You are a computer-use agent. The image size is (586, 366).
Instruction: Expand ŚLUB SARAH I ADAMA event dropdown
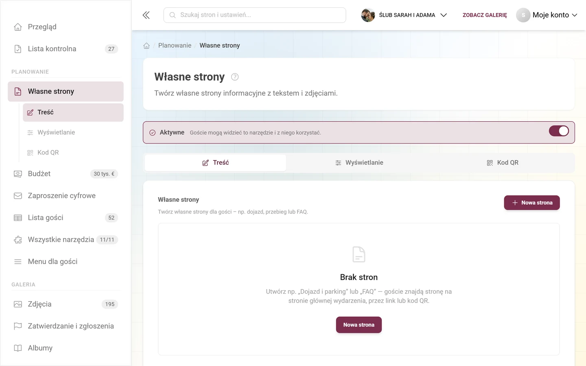(x=405, y=15)
